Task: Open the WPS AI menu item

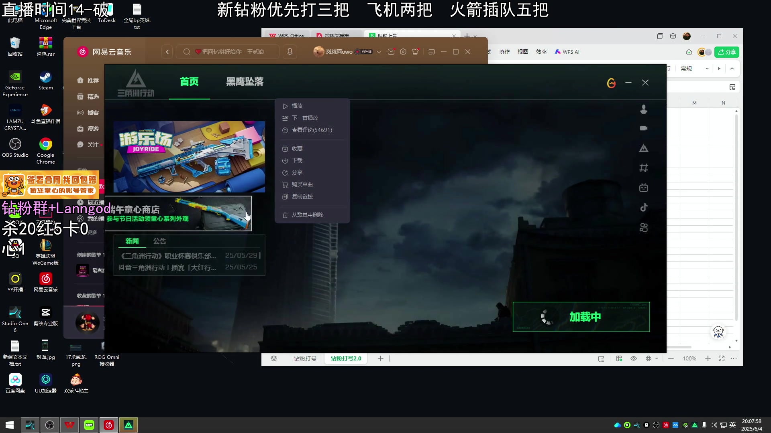Action: coord(567,52)
